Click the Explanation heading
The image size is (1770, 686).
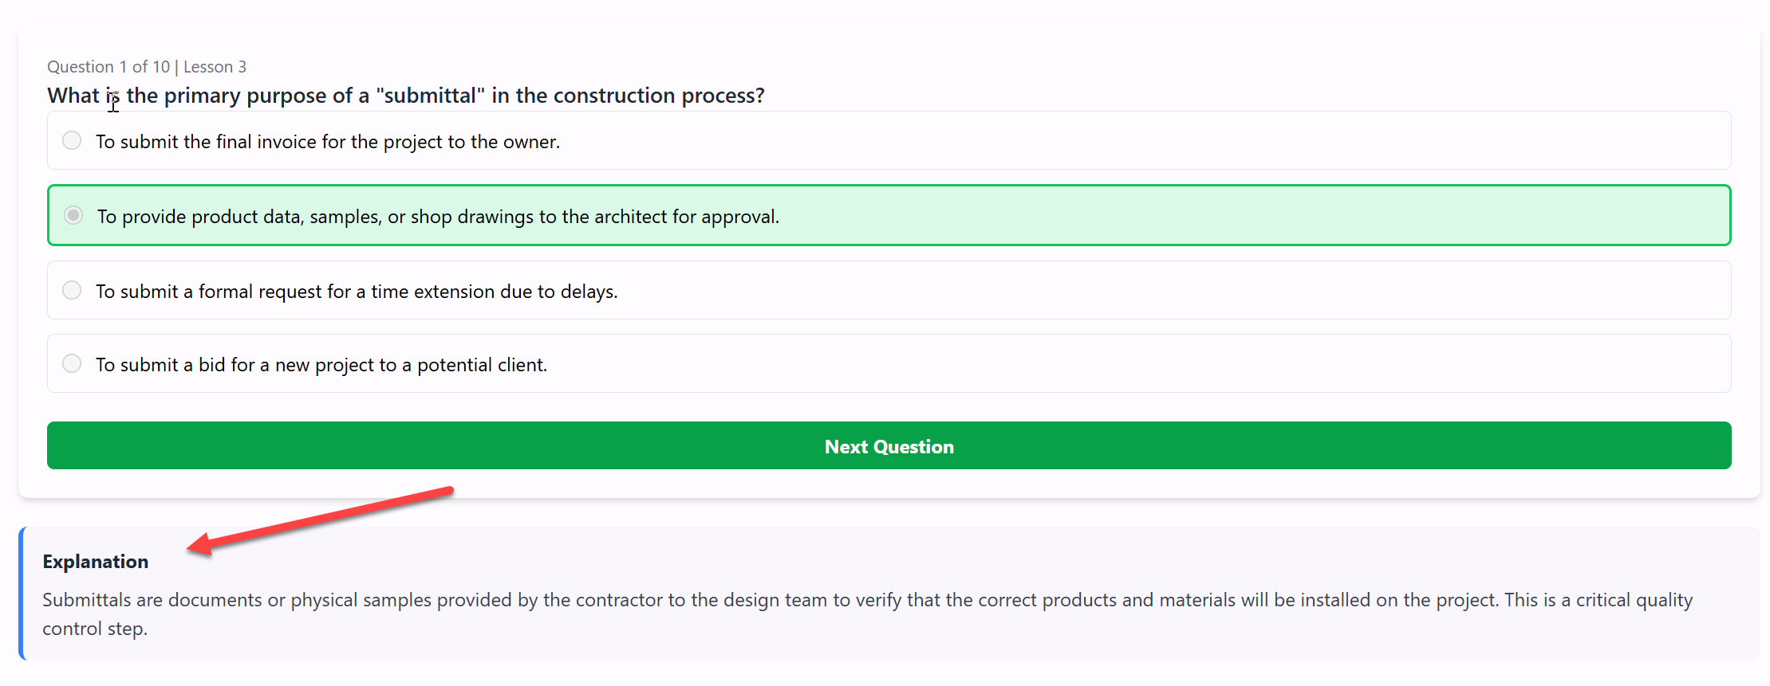click(96, 562)
